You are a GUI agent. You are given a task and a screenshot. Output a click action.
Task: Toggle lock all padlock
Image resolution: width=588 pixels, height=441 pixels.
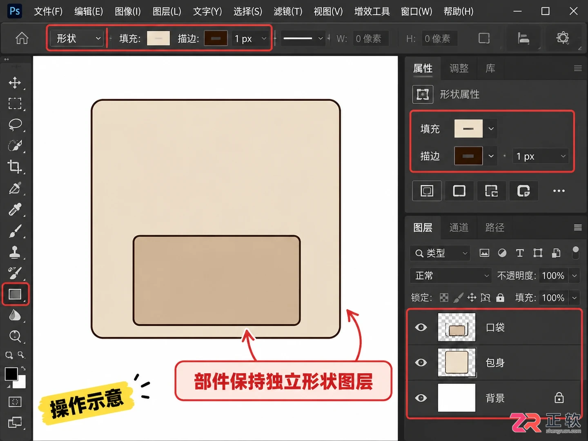(x=500, y=298)
